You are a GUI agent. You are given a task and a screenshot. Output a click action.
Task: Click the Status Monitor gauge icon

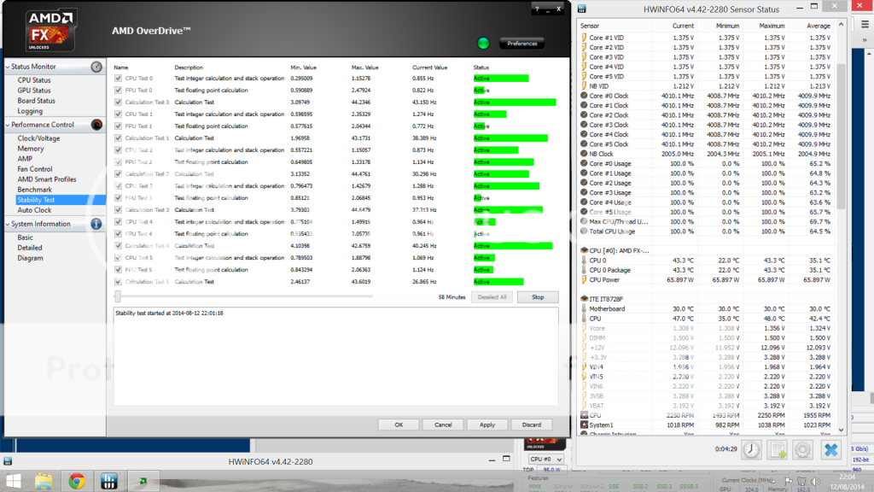(96, 67)
